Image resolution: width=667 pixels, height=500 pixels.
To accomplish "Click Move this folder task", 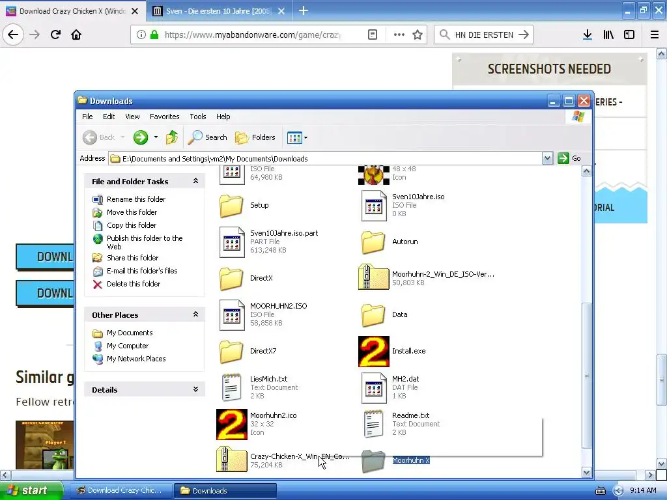I will (x=132, y=212).
